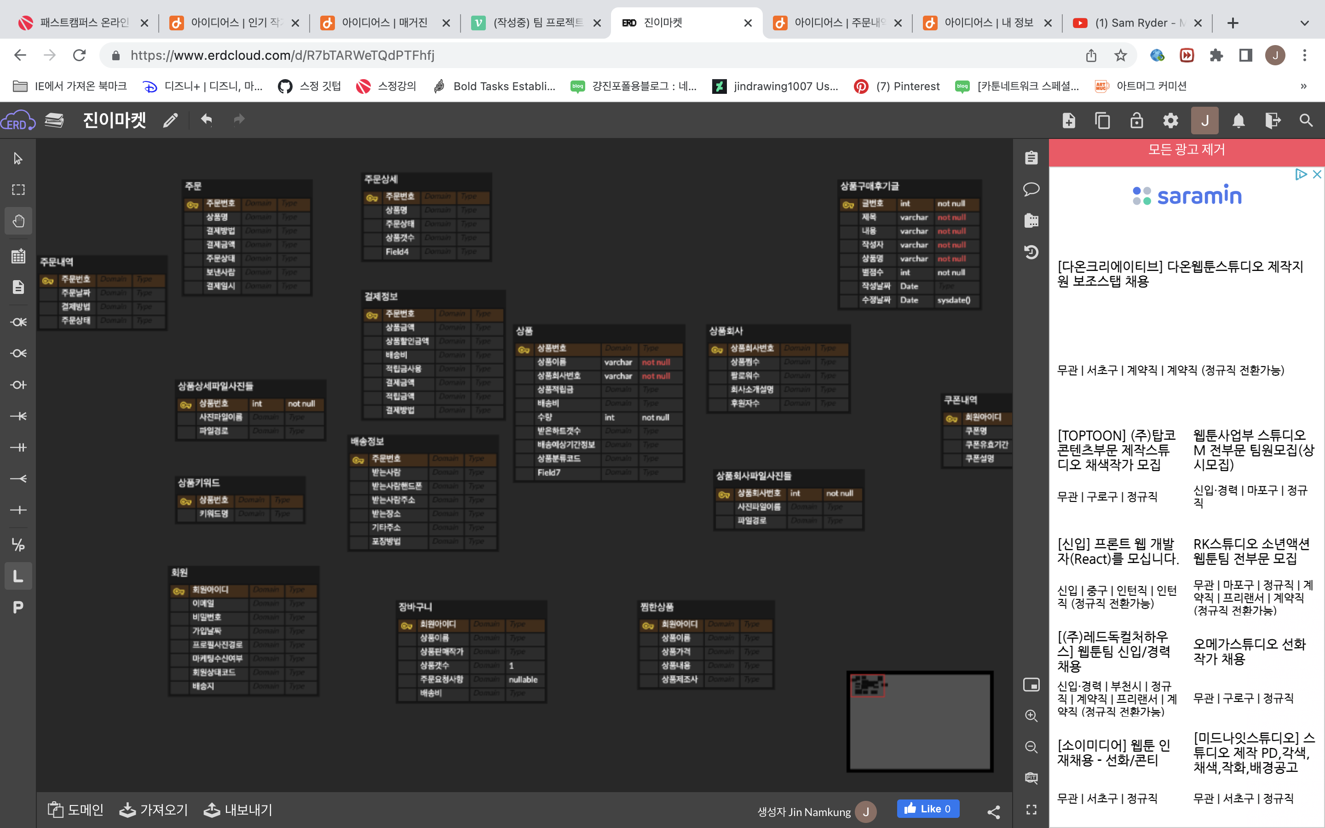Viewport: 1325px width, 828px height.
Task: Expand hidden bookmarks with double chevron
Action: click(1304, 86)
